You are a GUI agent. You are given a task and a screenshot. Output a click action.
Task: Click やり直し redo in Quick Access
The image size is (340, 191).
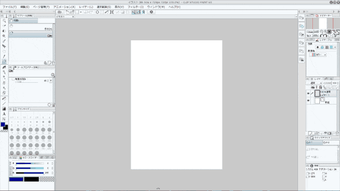(x=321, y=157)
